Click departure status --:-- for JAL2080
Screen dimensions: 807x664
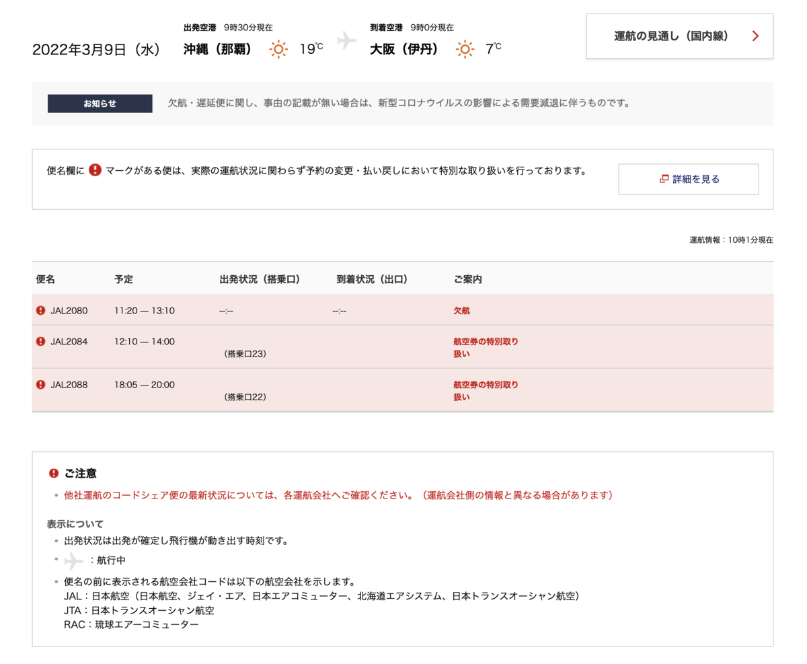226,311
